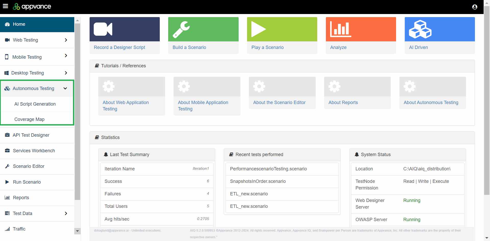490x241 pixels.
Task: Open Play a Scenario link
Action: [x=267, y=47]
